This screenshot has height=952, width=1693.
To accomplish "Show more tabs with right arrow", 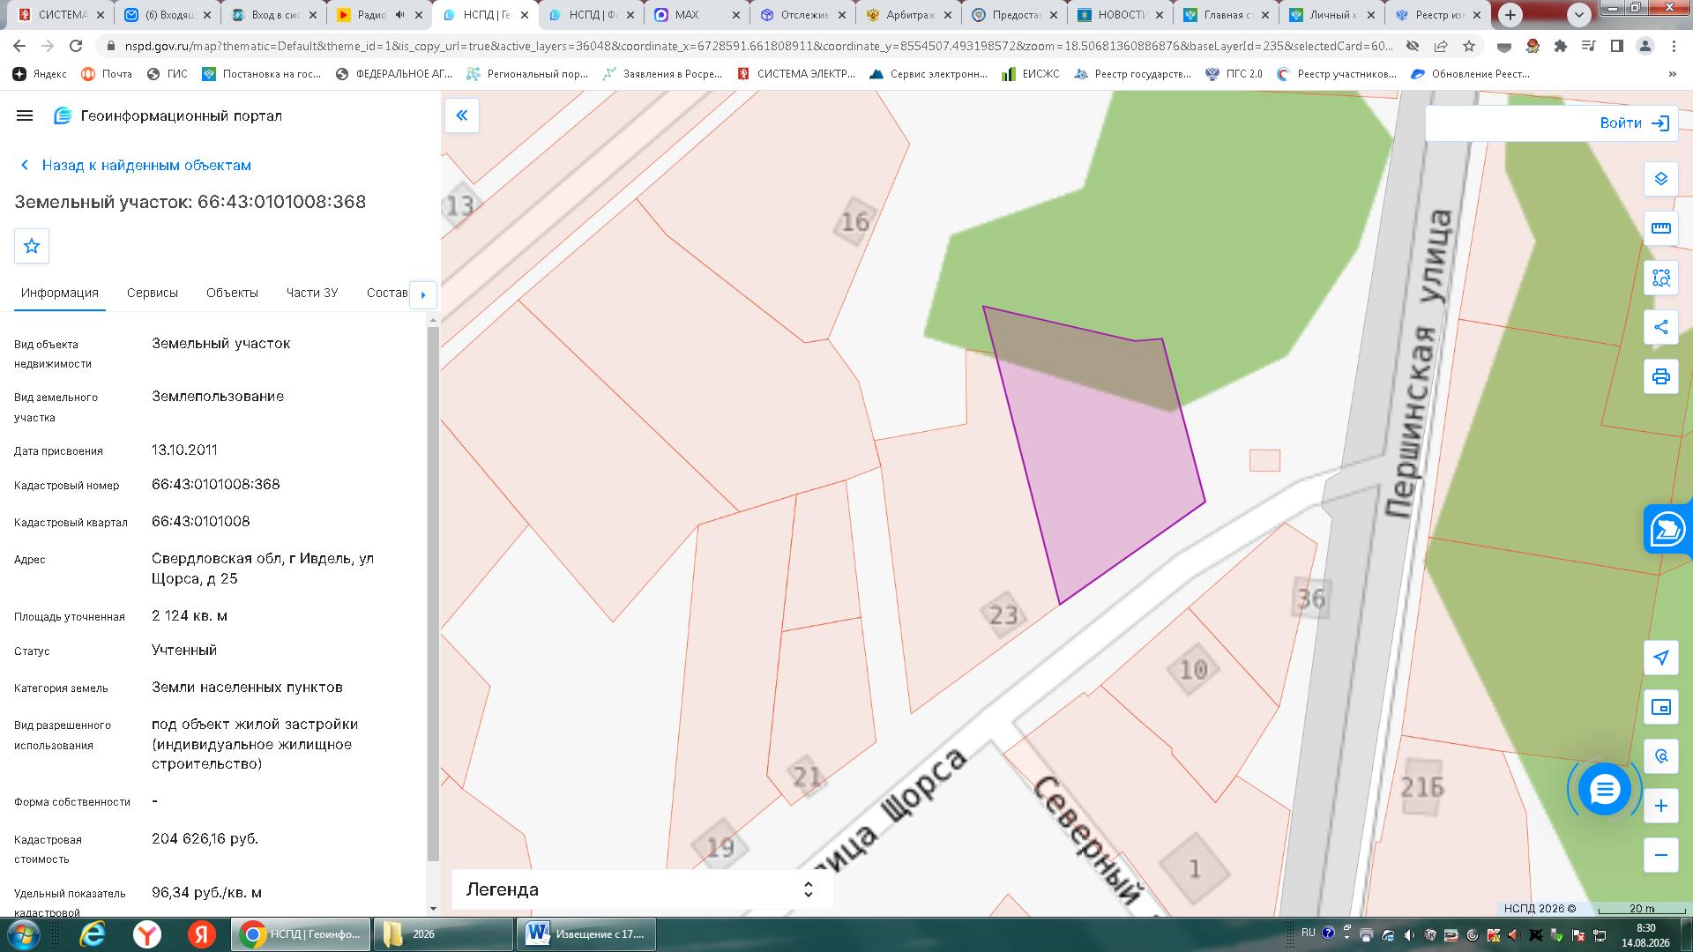I will pos(423,294).
